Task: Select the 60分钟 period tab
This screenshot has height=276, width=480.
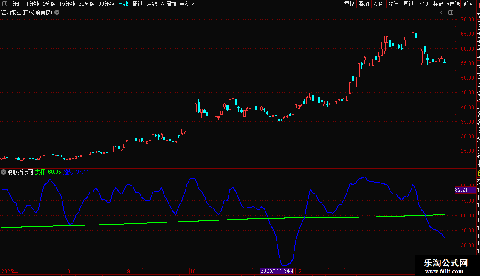Action: pos(106,4)
